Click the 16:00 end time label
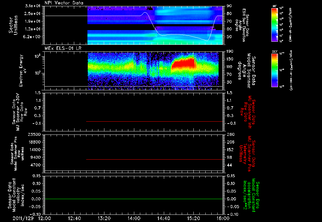Image resolution: width=322 pixels, height=222 pixels. point(223,218)
